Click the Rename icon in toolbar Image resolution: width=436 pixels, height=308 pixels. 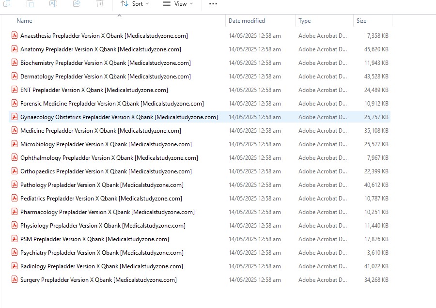[53, 3]
